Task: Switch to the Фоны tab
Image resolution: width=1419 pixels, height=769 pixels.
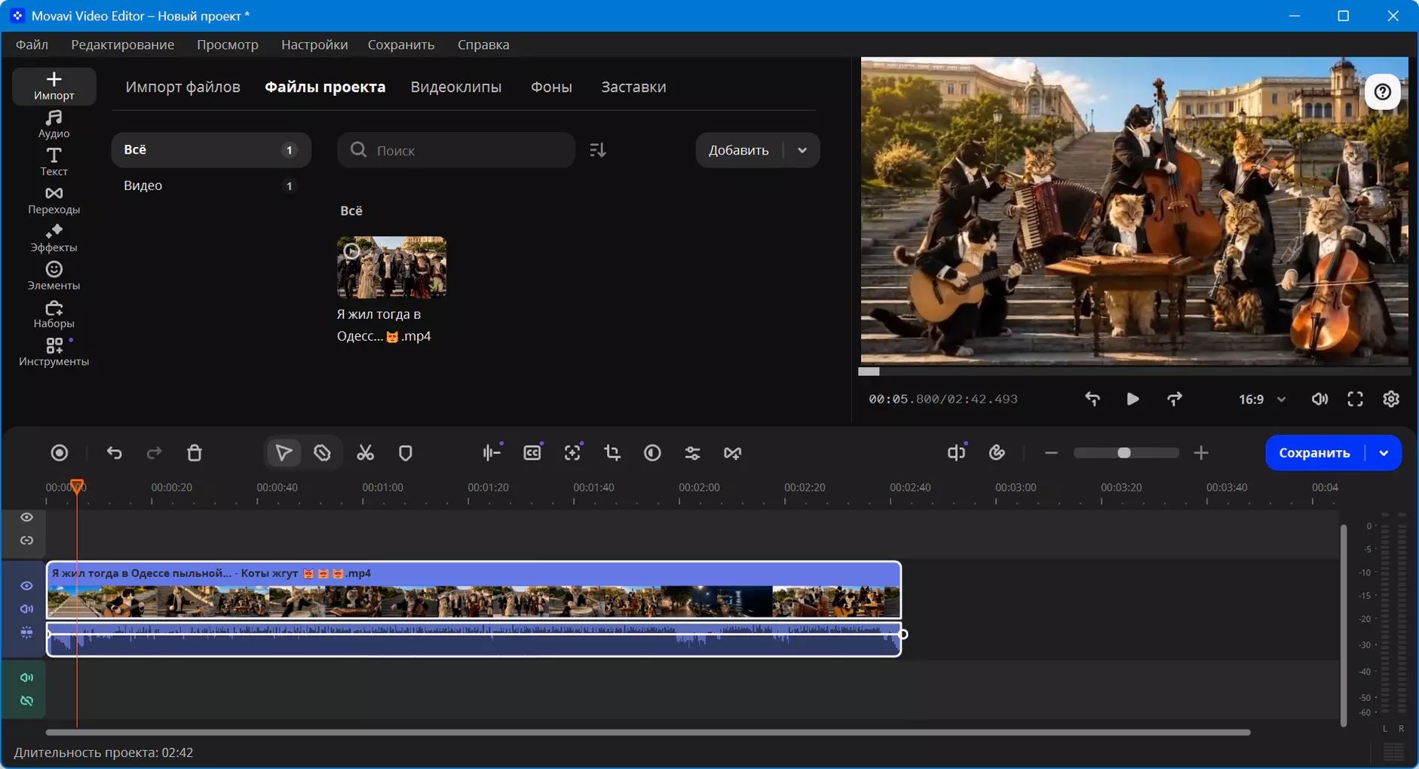Action: (x=551, y=87)
